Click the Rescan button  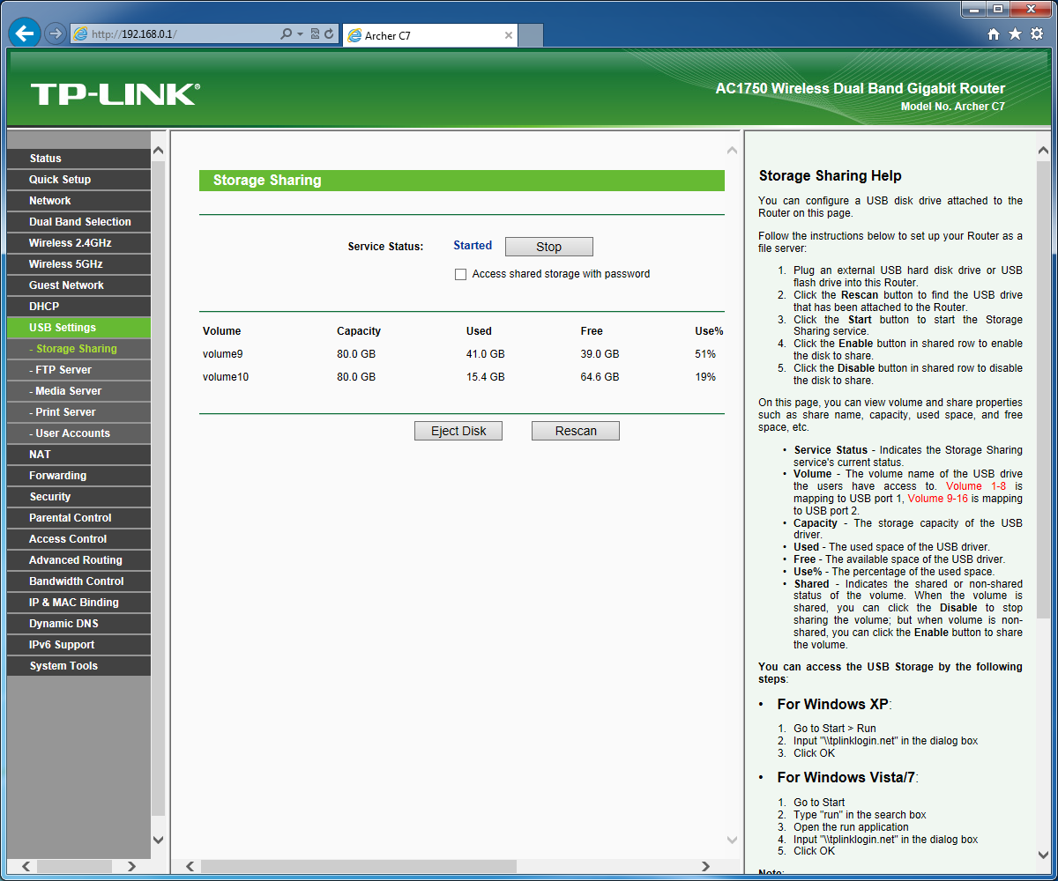pos(576,431)
